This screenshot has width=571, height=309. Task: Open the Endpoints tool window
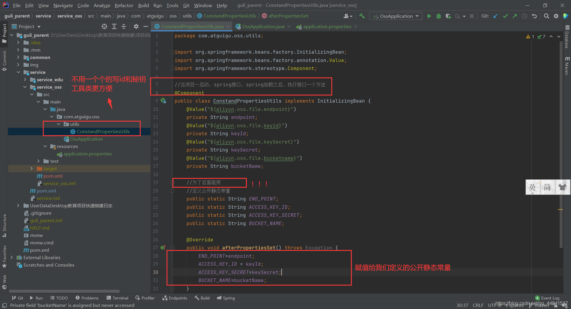pyautogui.click(x=175, y=298)
